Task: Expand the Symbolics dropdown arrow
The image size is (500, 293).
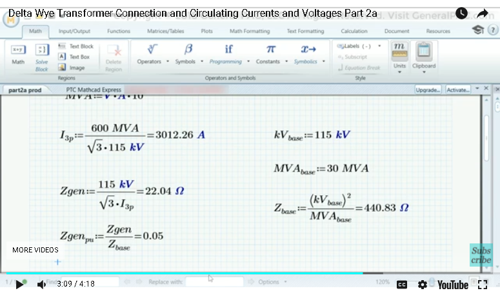Action: point(324,61)
